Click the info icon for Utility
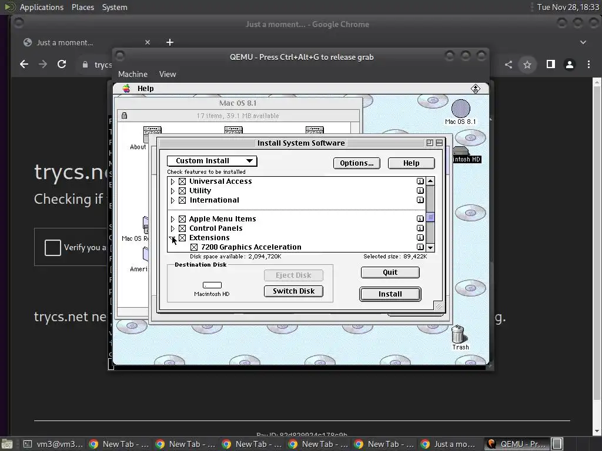 pyautogui.click(x=420, y=191)
